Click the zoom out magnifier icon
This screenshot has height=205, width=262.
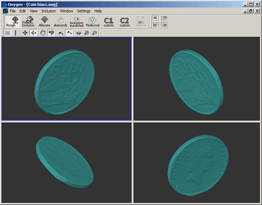point(94,33)
